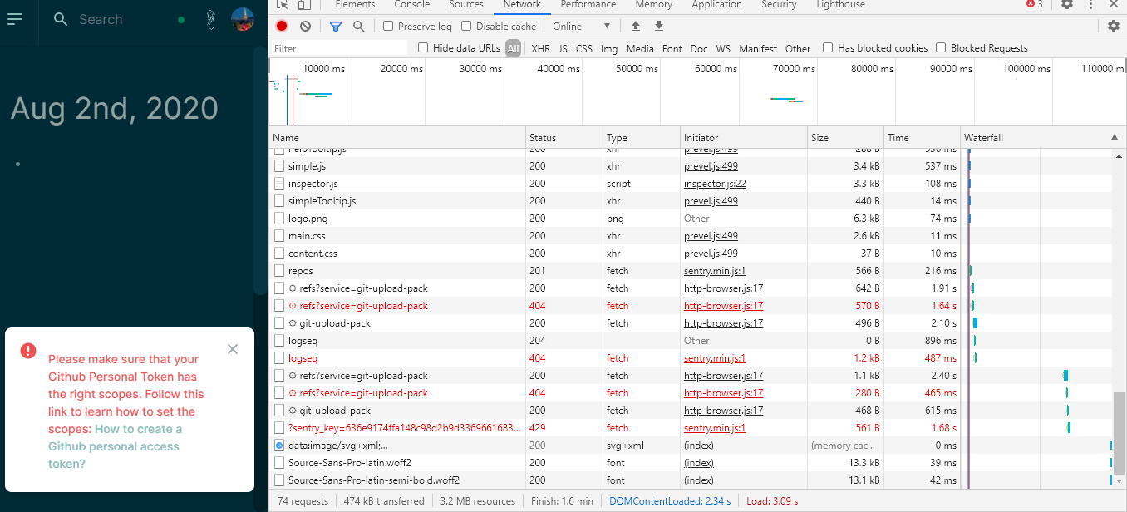
Task: Open the How to create Github token link
Action: point(115,446)
